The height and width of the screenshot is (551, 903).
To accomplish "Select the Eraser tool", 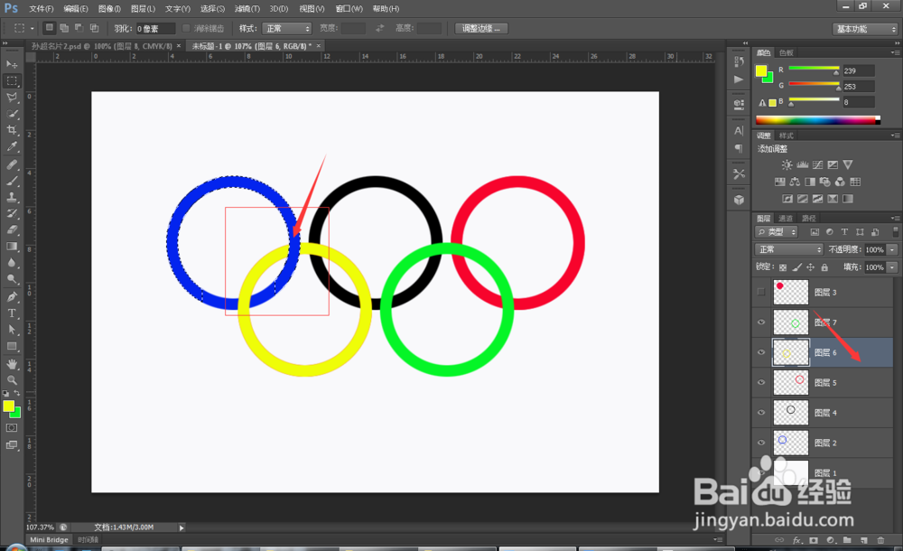I will pos(12,230).
